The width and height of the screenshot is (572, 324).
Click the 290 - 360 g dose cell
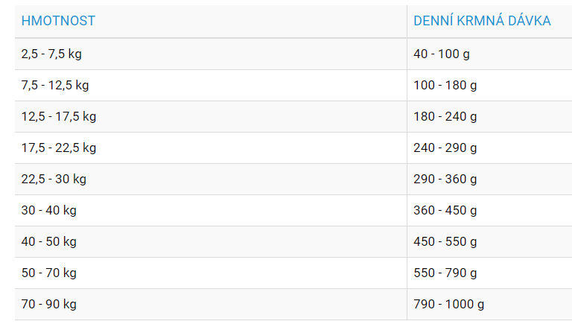click(489, 180)
